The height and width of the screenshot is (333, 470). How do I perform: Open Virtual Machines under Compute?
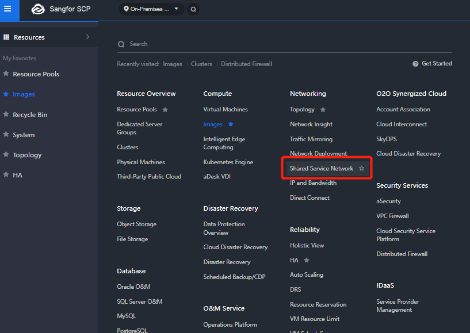(226, 109)
